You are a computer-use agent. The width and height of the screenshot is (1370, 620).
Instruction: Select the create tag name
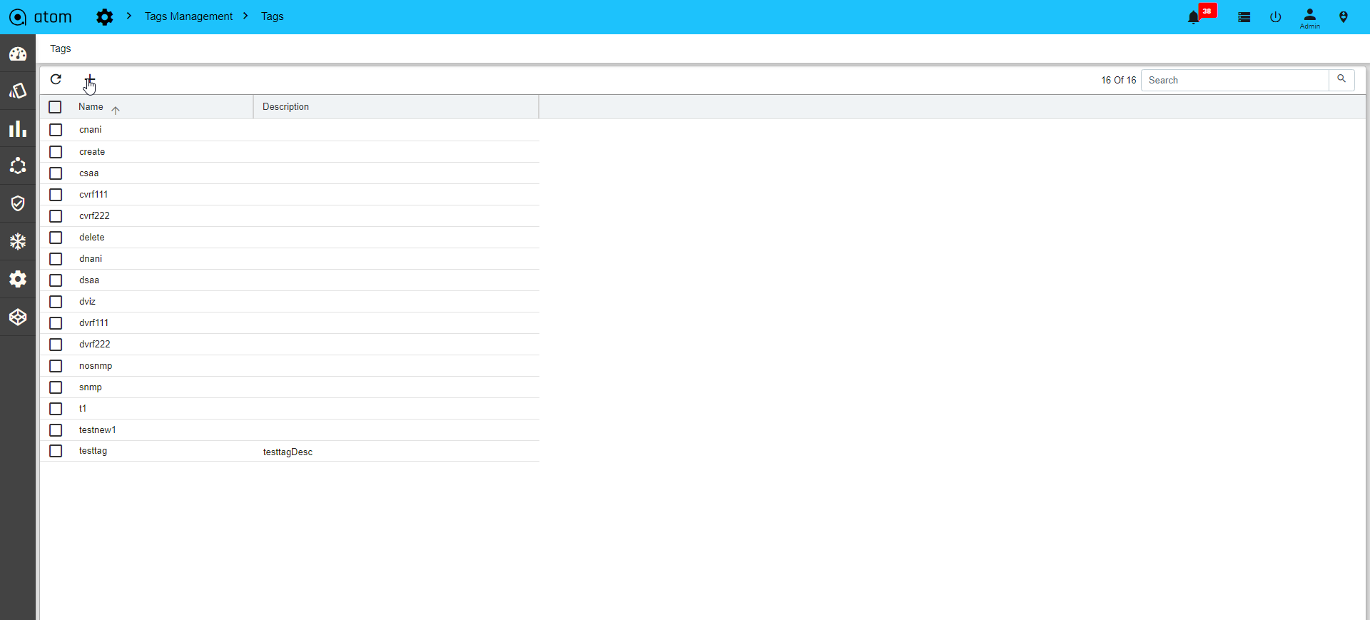click(92, 152)
